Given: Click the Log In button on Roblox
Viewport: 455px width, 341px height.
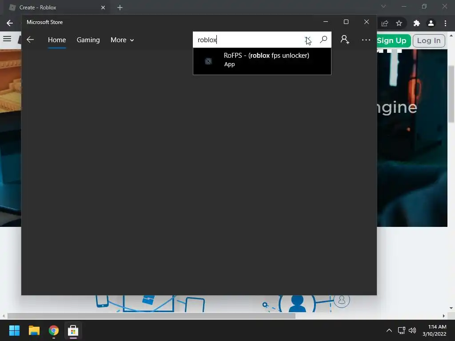Looking at the screenshot, I should [x=429, y=40].
